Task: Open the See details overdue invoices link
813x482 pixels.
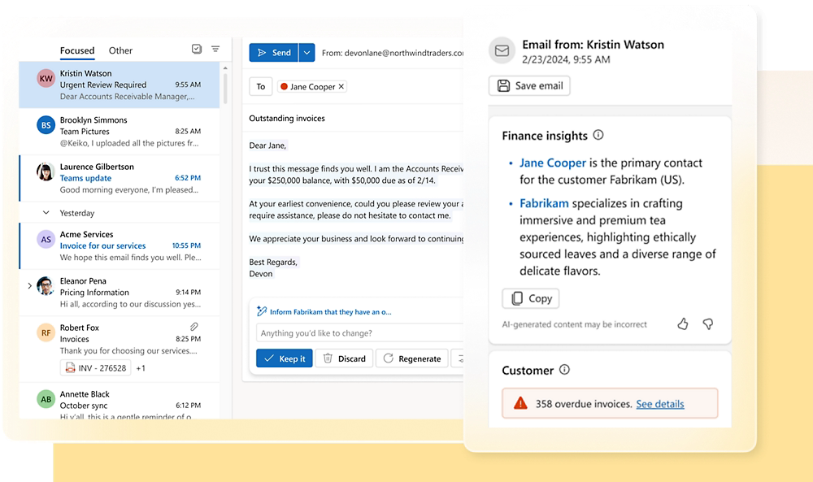Action: (659, 404)
